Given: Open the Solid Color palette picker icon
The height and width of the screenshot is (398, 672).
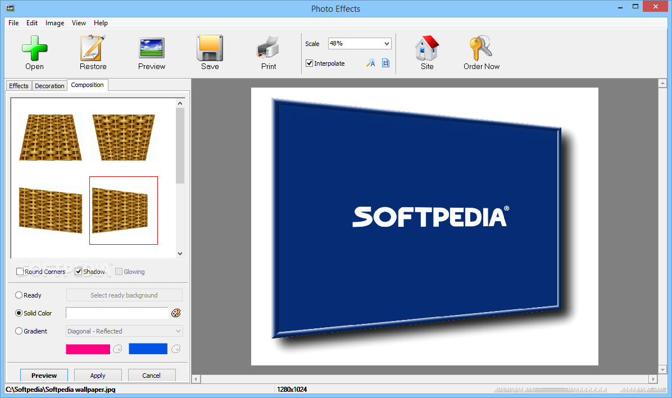Looking at the screenshot, I should click(x=176, y=313).
